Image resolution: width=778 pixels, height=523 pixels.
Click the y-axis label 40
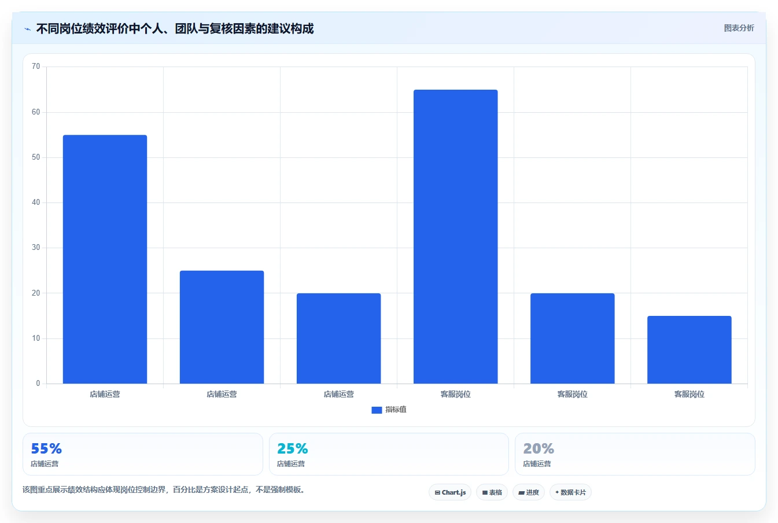pyautogui.click(x=36, y=202)
